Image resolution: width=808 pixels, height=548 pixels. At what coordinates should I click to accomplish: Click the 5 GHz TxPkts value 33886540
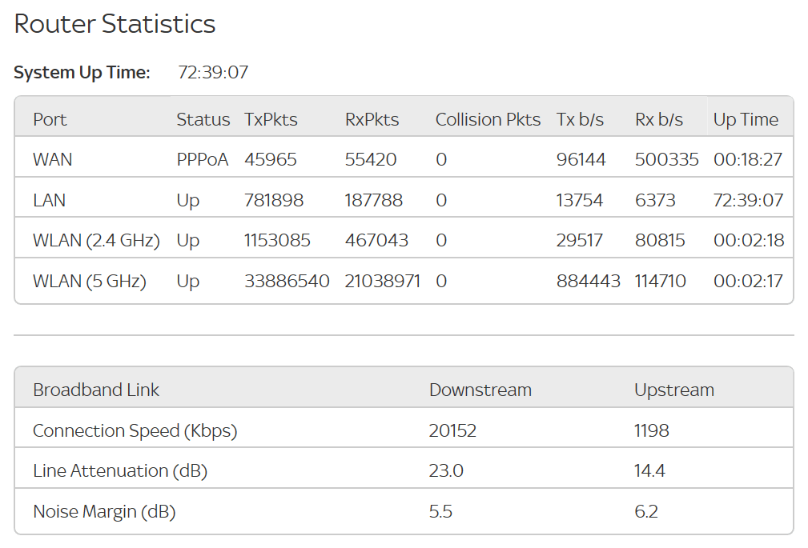[x=287, y=282]
